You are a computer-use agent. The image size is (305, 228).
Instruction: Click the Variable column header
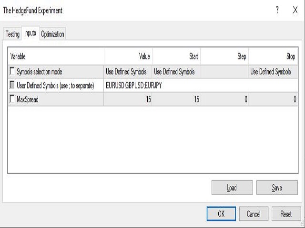tap(56, 56)
